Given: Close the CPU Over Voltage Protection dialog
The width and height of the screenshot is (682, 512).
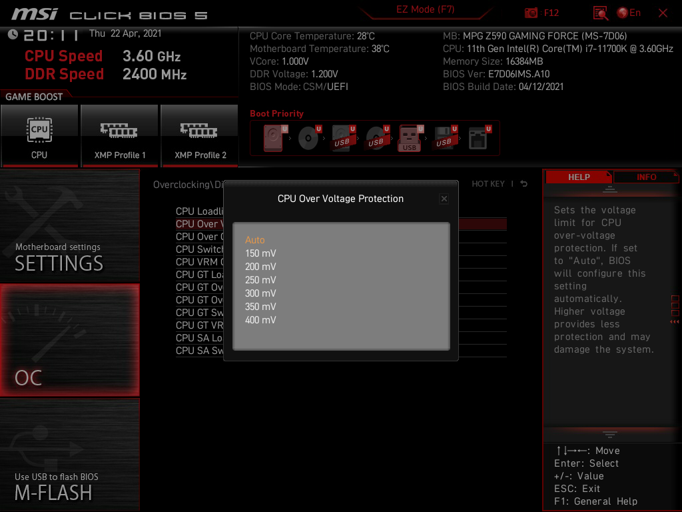Looking at the screenshot, I should 444,199.
